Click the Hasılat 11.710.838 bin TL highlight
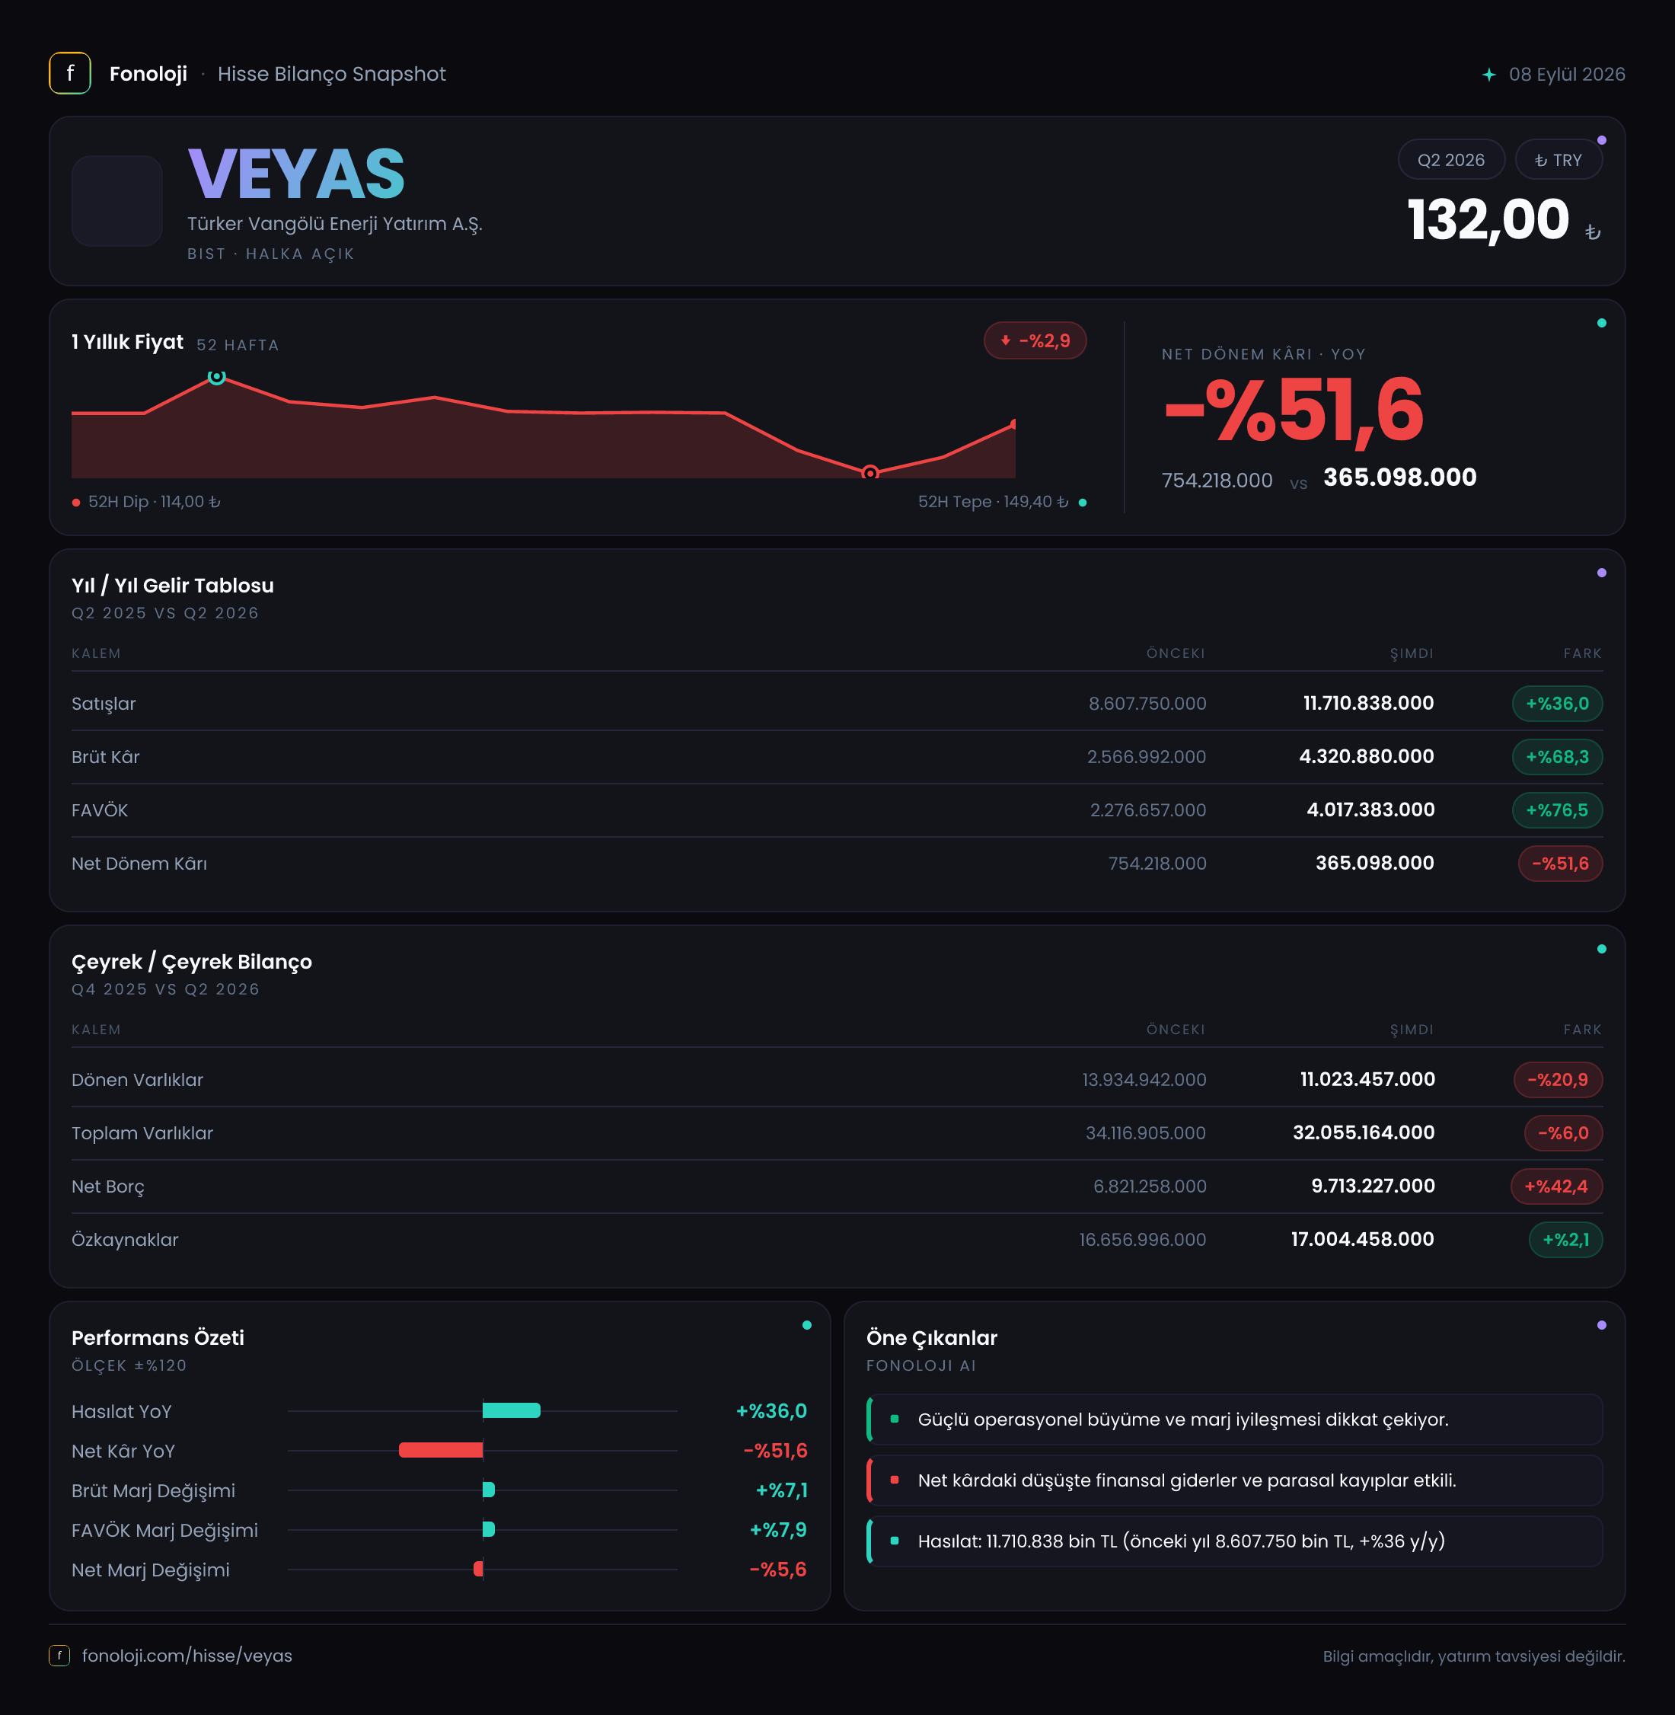1675x1715 pixels. pyautogui.click(x=1234, y=1541)
